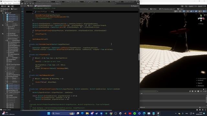207x116 pixels.
Task: Open the Scene view camera settings icon
Action: [x=200, y=11]
